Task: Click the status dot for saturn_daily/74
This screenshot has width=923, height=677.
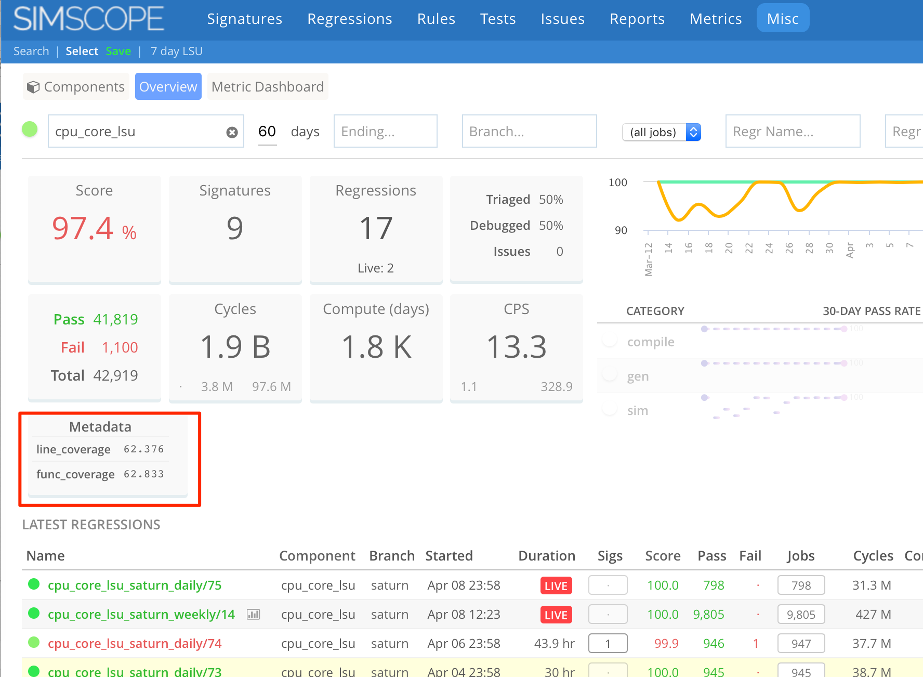Action: click(x=34, y=643)
